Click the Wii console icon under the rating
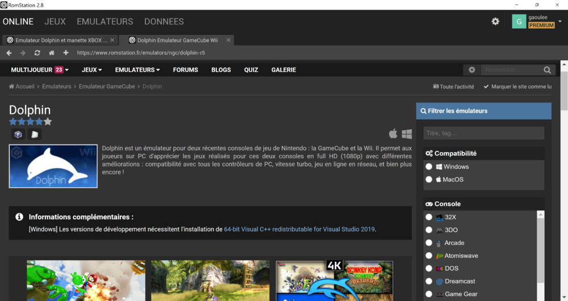This screenshot has width=568, height=301. 35,134
